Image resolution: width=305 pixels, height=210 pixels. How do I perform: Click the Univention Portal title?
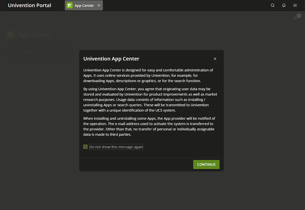(x=30, y=5)
